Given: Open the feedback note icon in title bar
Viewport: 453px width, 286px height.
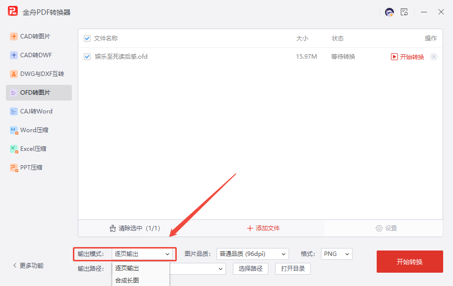Looking at the screenshot, I should (404, 12).
